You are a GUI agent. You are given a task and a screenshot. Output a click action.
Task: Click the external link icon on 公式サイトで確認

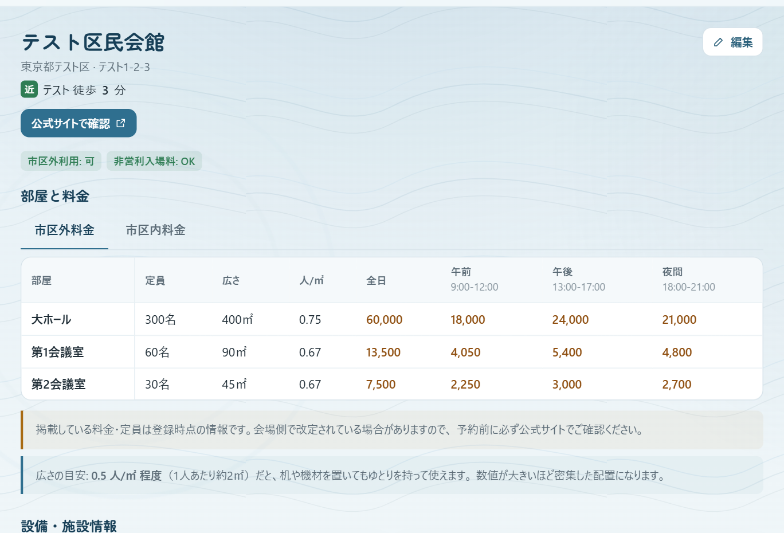[120, 123]
